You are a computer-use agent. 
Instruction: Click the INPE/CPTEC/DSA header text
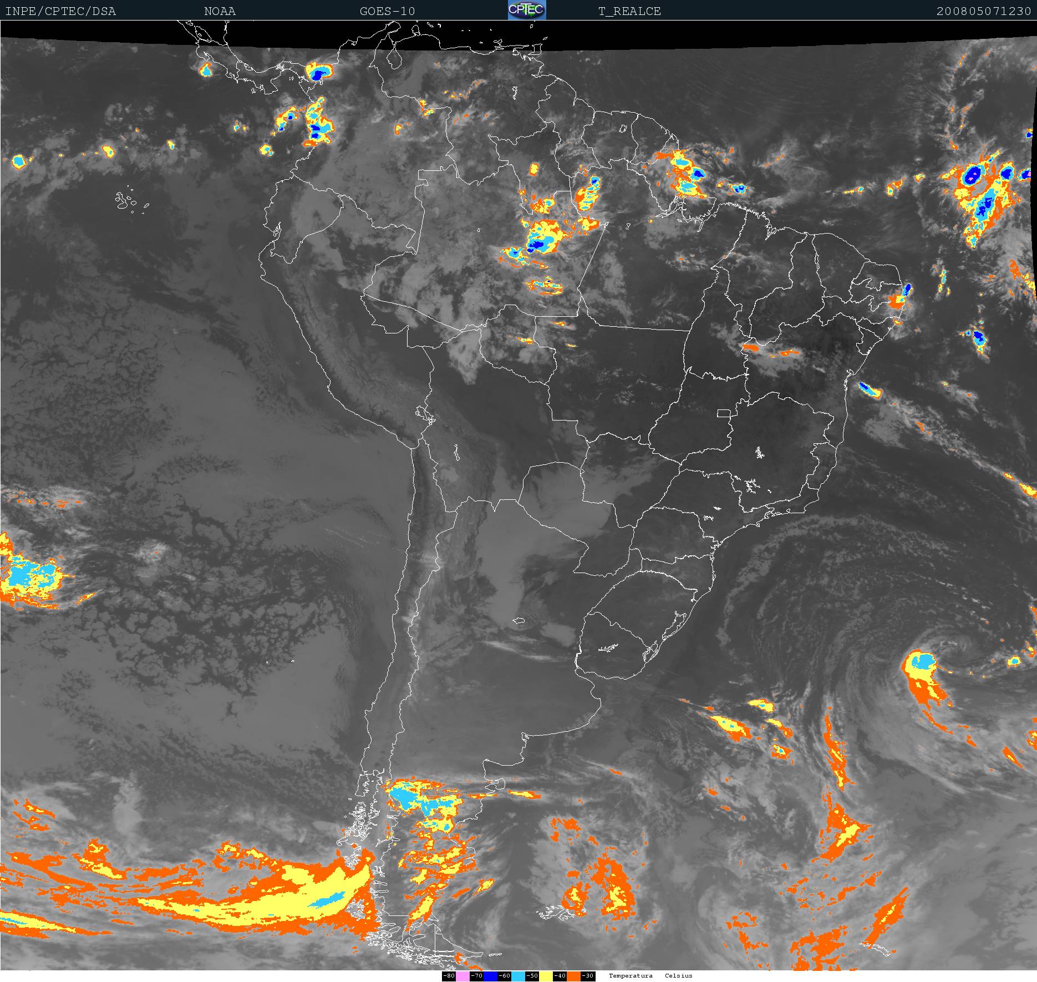[x=60, y=11]
